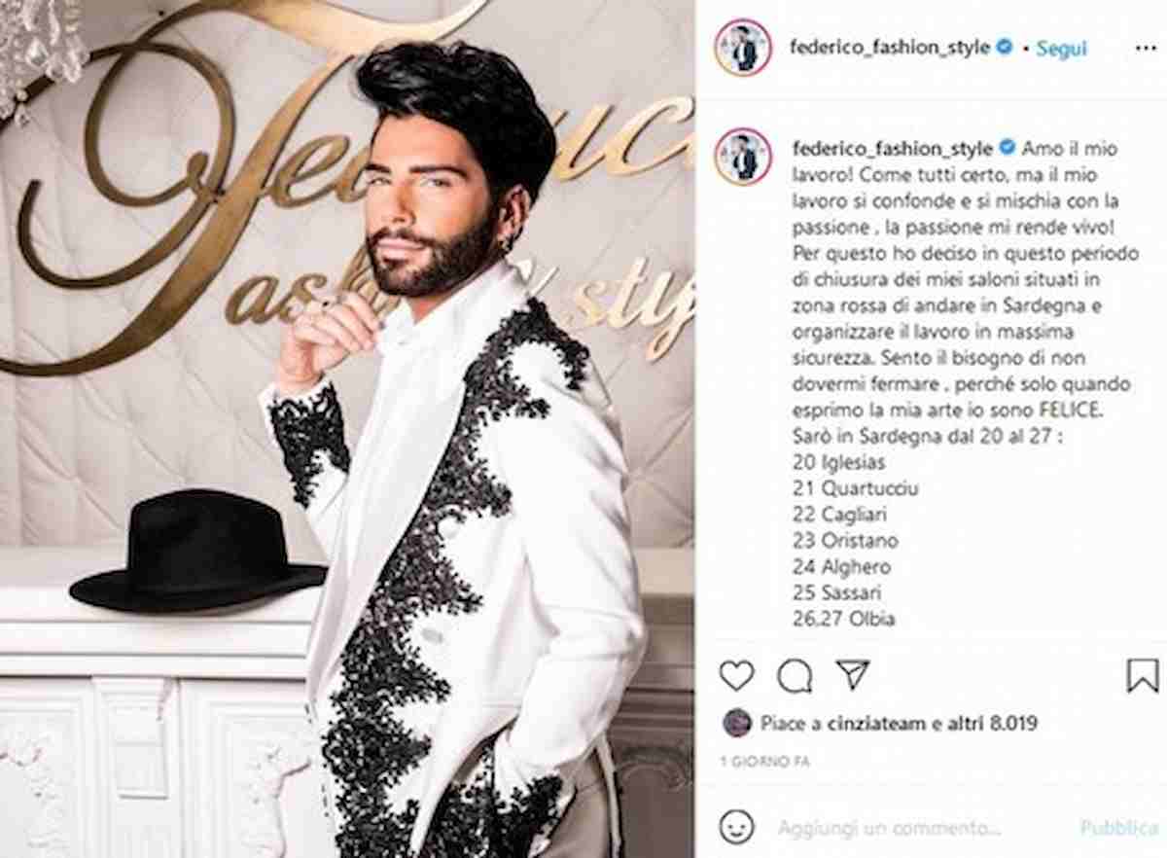
Task: Like the post with the heart icon
Action: 737,674
